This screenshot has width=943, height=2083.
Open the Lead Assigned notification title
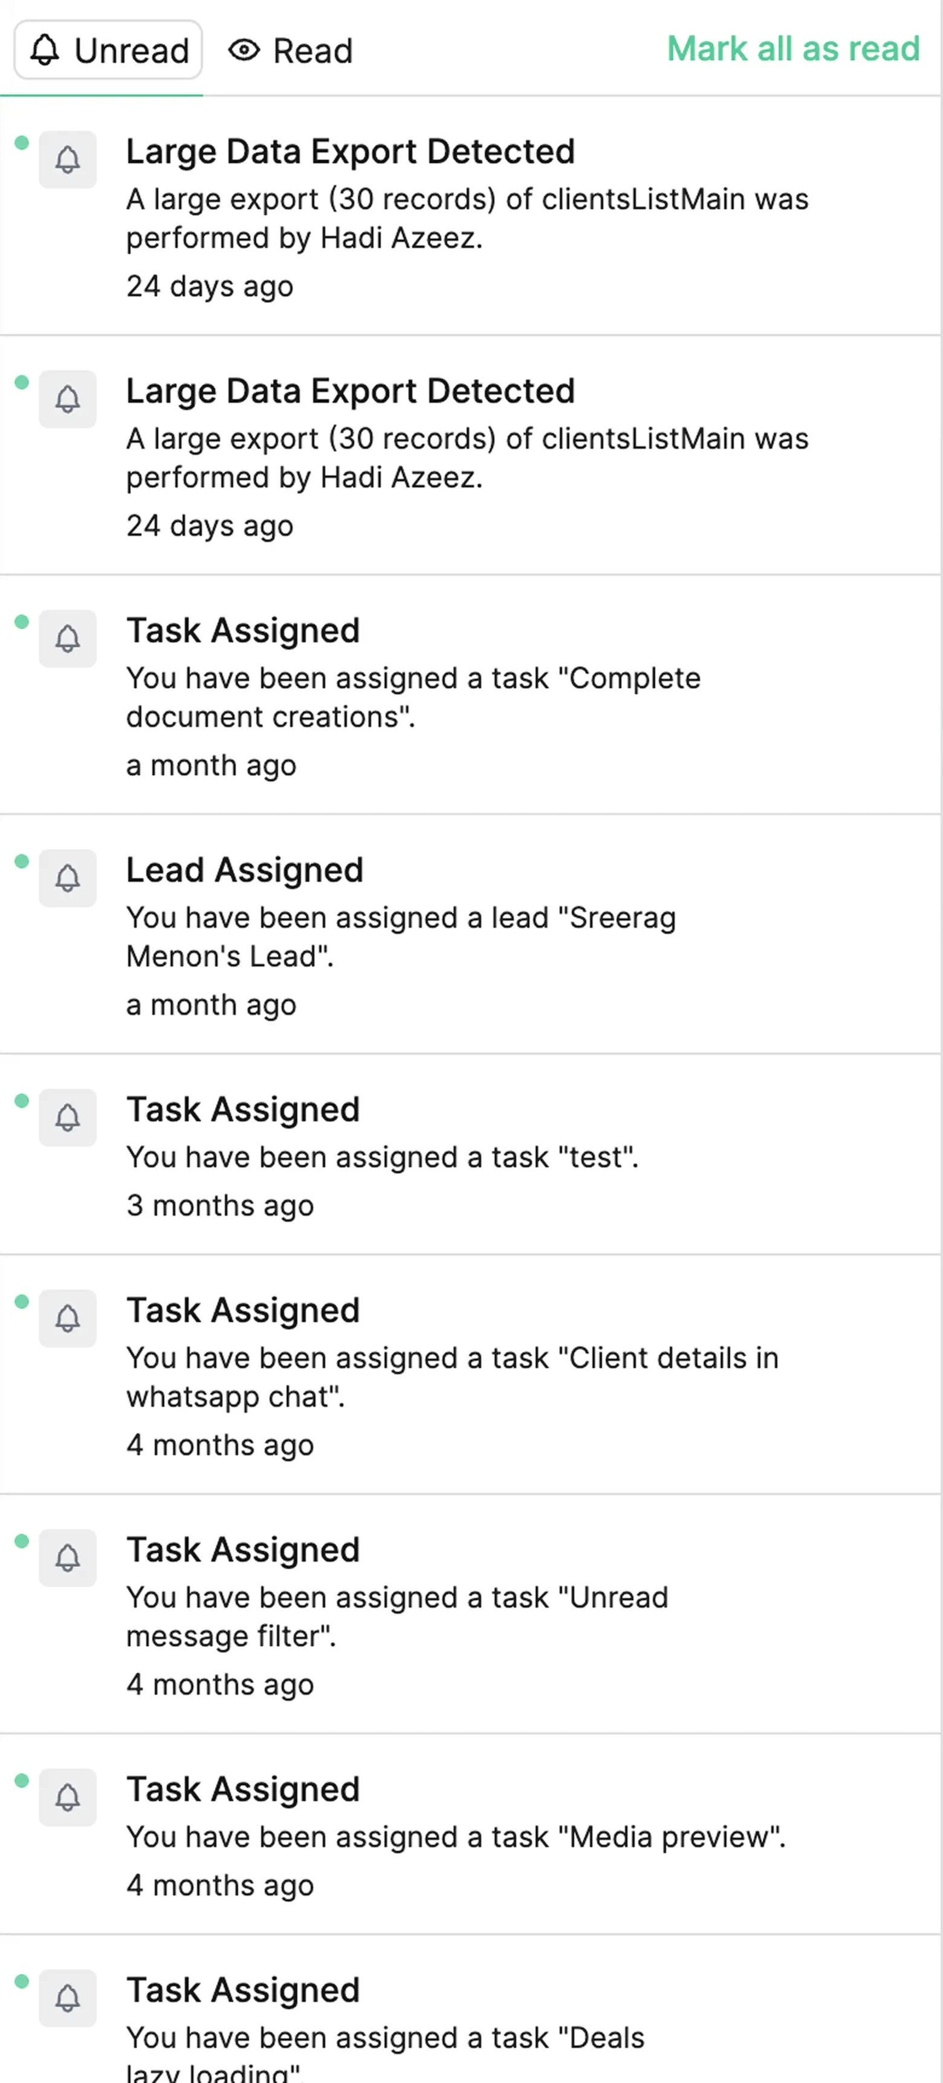pos(244,870)
